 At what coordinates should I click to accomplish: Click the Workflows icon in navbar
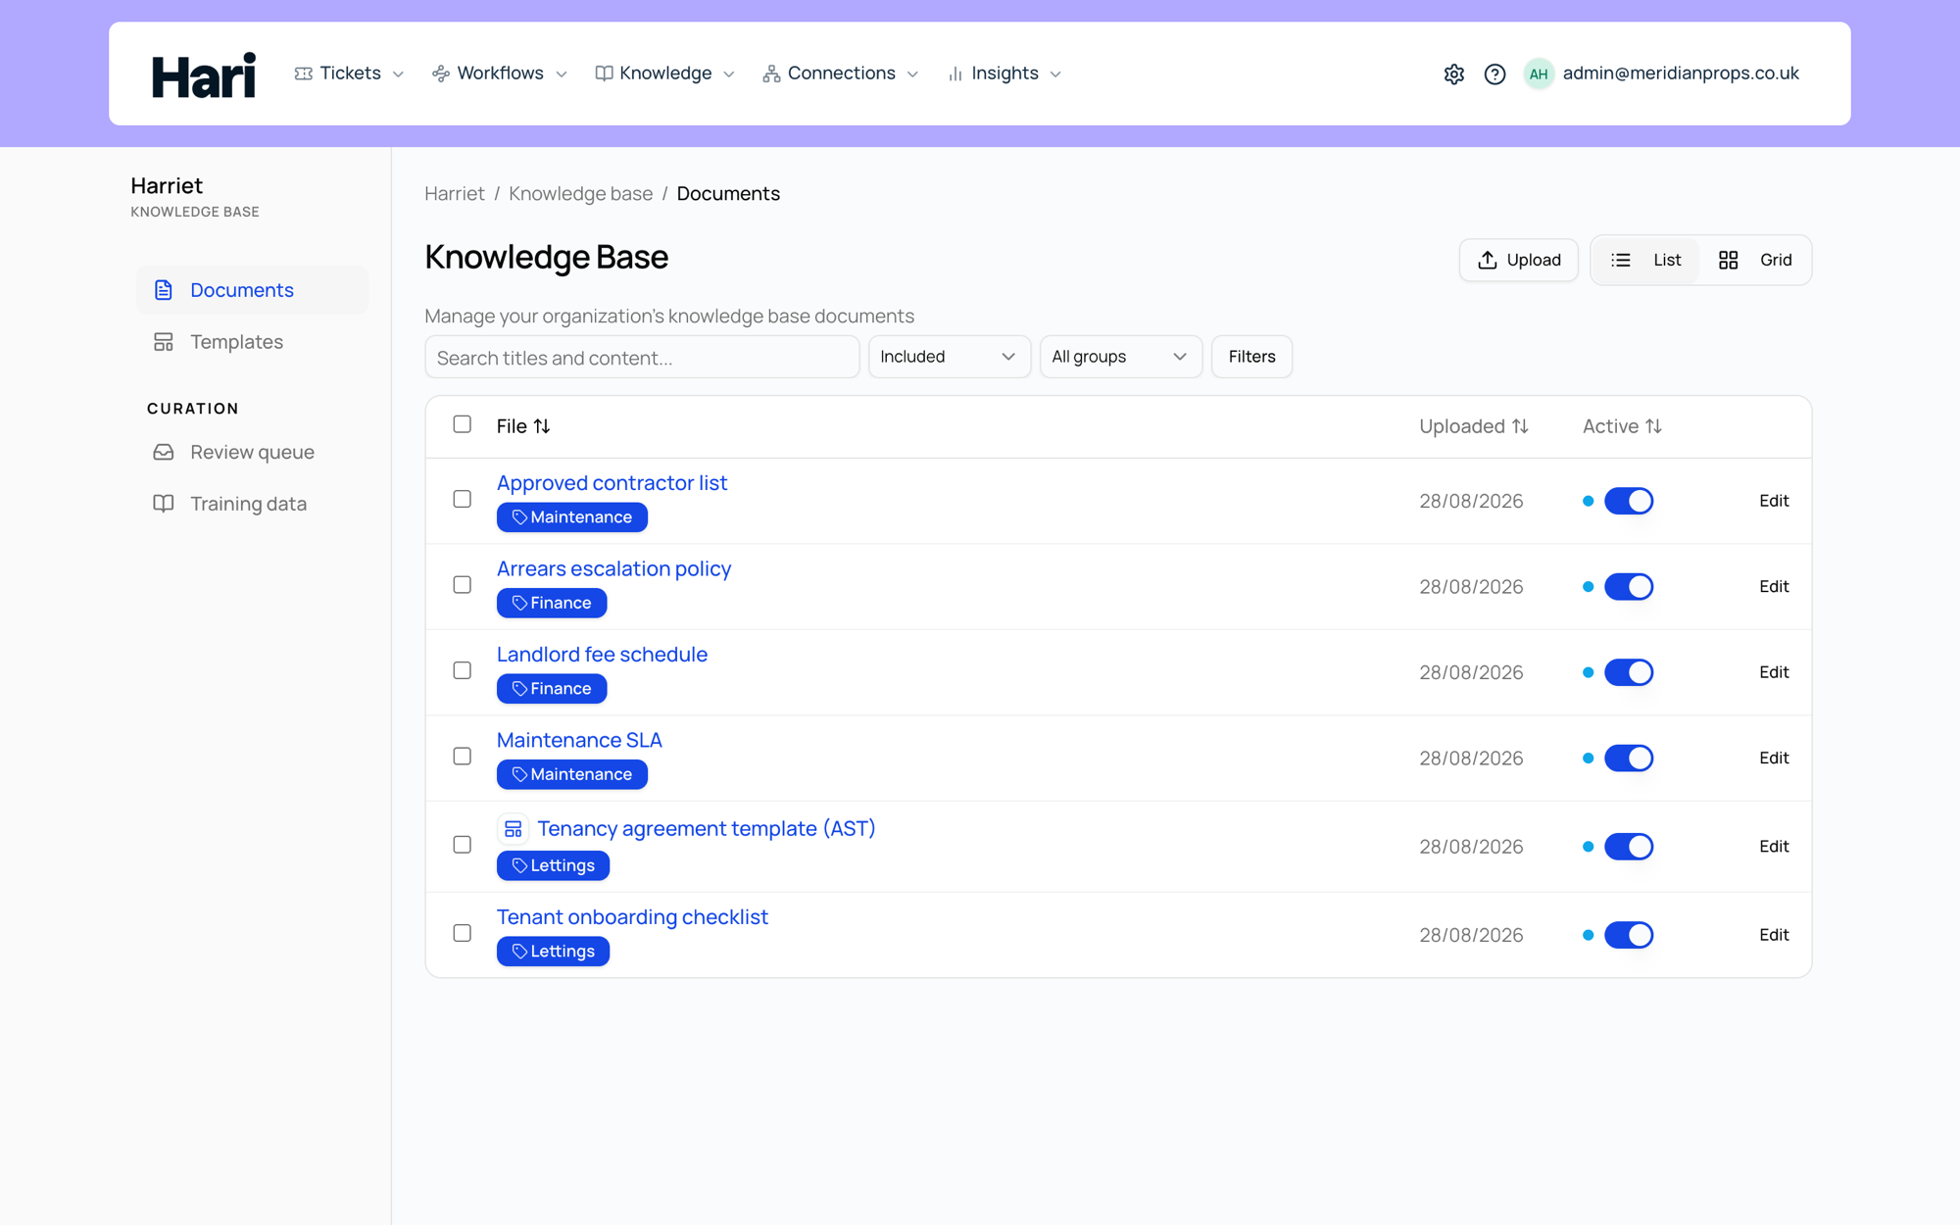[441, 73]
